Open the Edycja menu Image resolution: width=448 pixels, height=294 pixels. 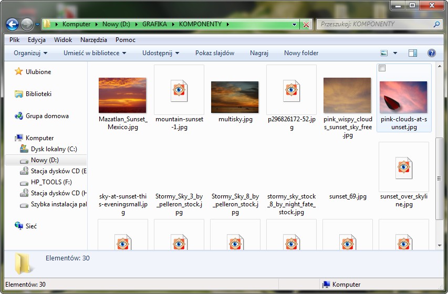37,40
